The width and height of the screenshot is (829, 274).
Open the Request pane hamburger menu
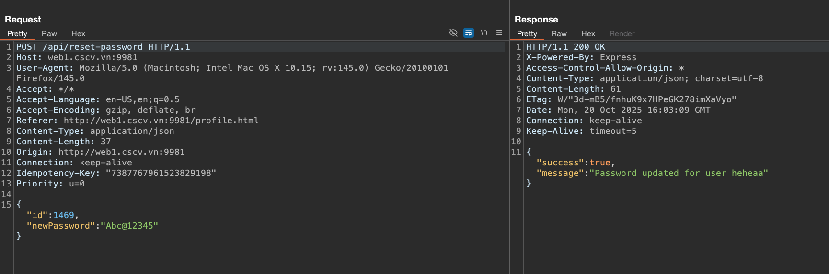(499, 33)
